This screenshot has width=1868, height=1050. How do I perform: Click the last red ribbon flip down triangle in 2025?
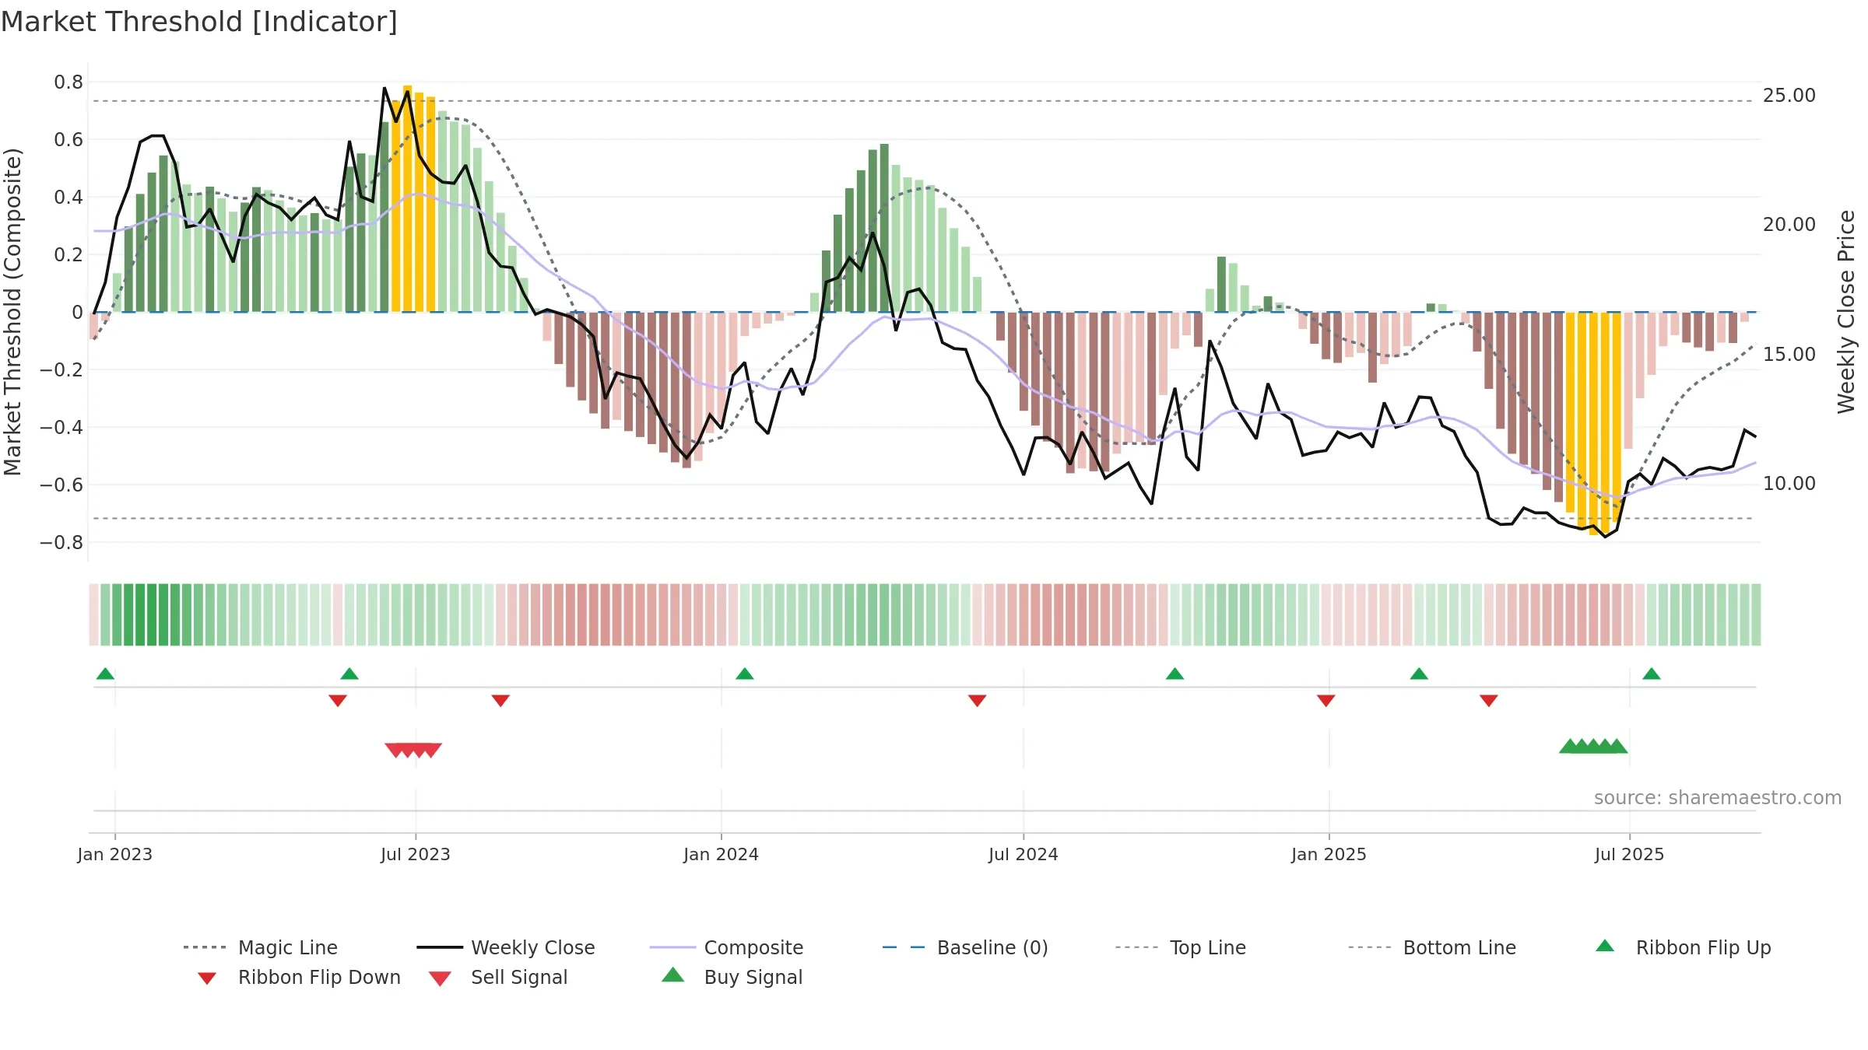1489,701
